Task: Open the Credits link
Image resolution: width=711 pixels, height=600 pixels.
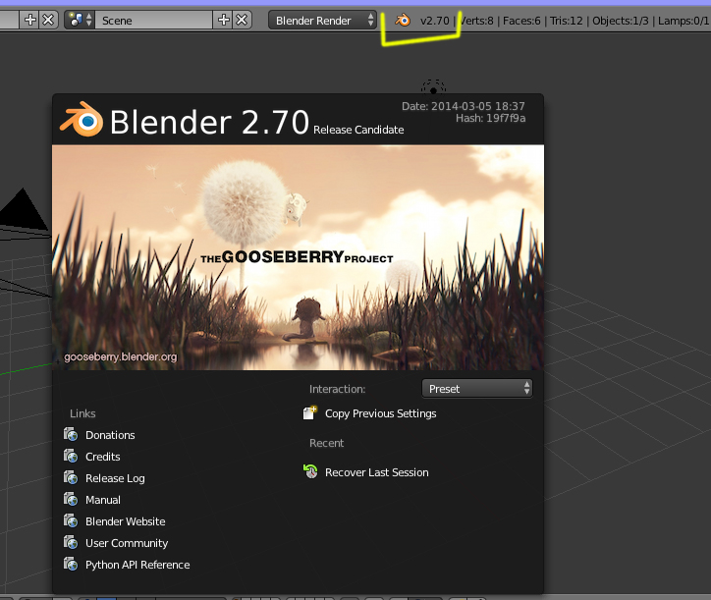Action: 103,457
